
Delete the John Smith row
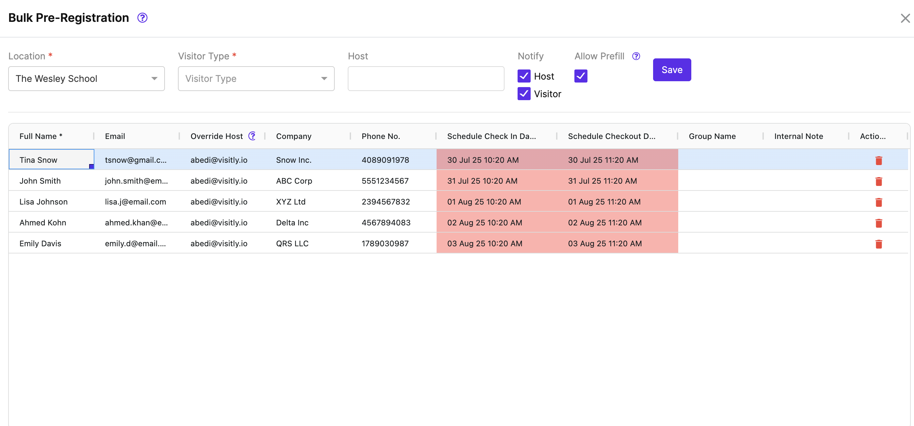pos(878,181)
